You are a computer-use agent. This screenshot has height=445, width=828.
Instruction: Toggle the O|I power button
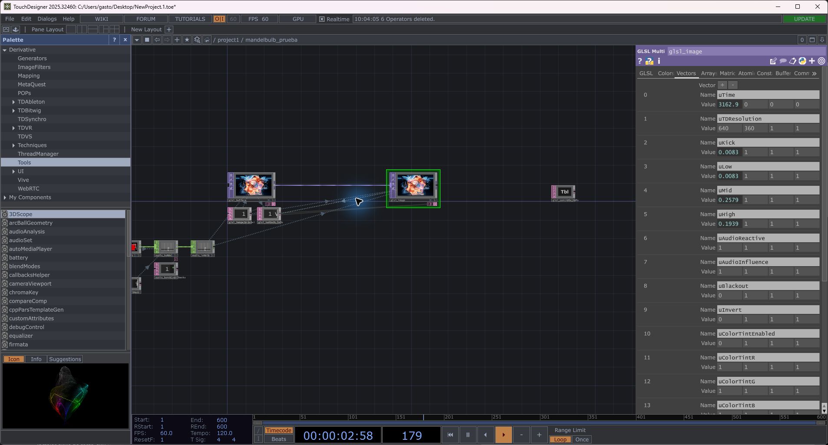219,19
